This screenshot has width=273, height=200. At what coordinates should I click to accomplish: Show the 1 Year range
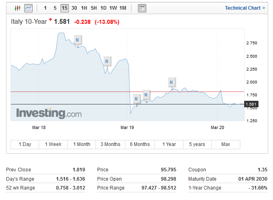[169, 144]
